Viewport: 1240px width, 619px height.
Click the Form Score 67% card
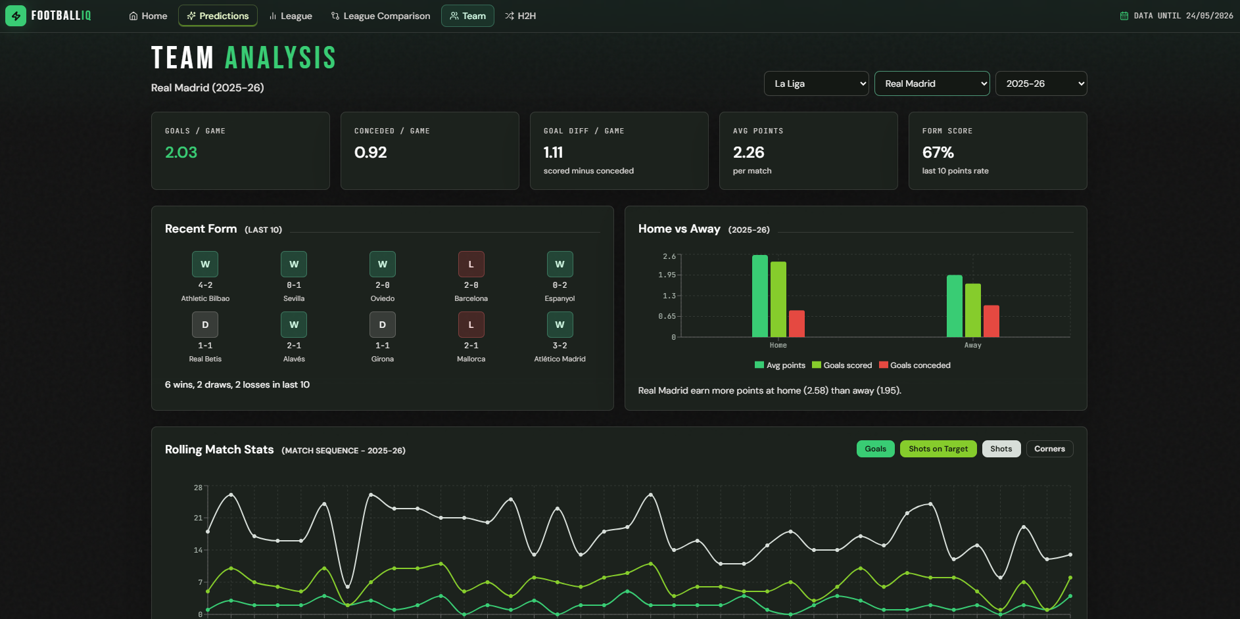coord(998,150)
